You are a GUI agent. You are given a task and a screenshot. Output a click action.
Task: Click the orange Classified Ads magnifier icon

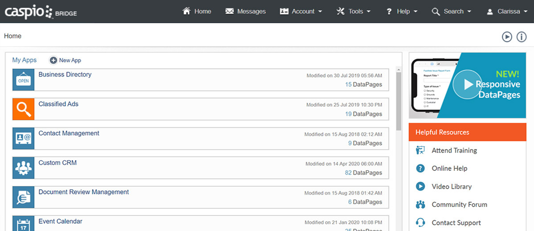pyautogui.click(x=23, y=109)
